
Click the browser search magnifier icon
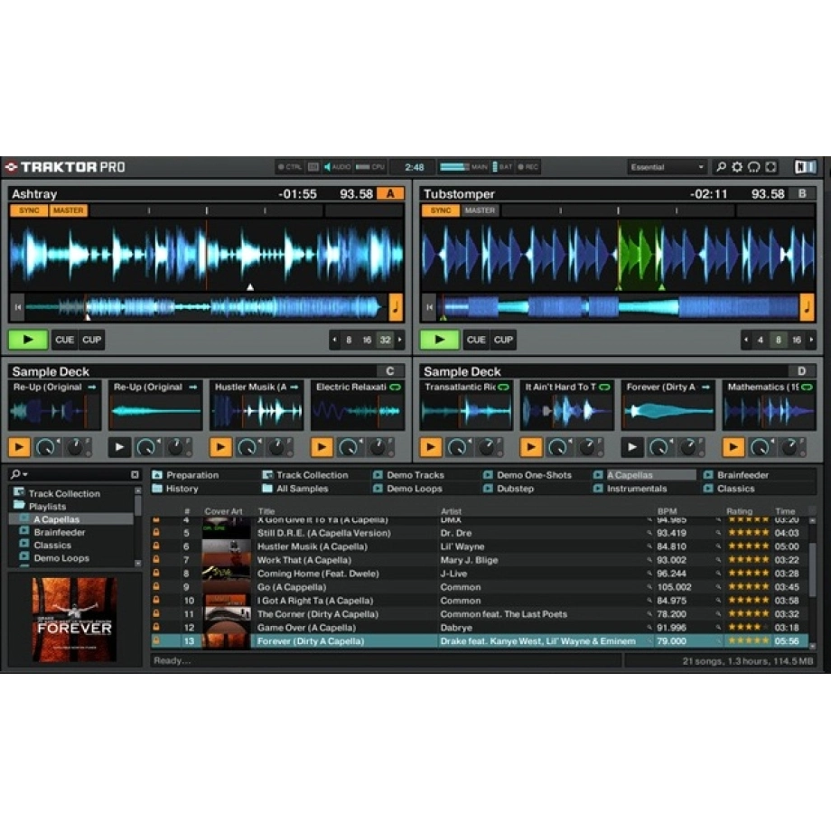click(15, 474)
